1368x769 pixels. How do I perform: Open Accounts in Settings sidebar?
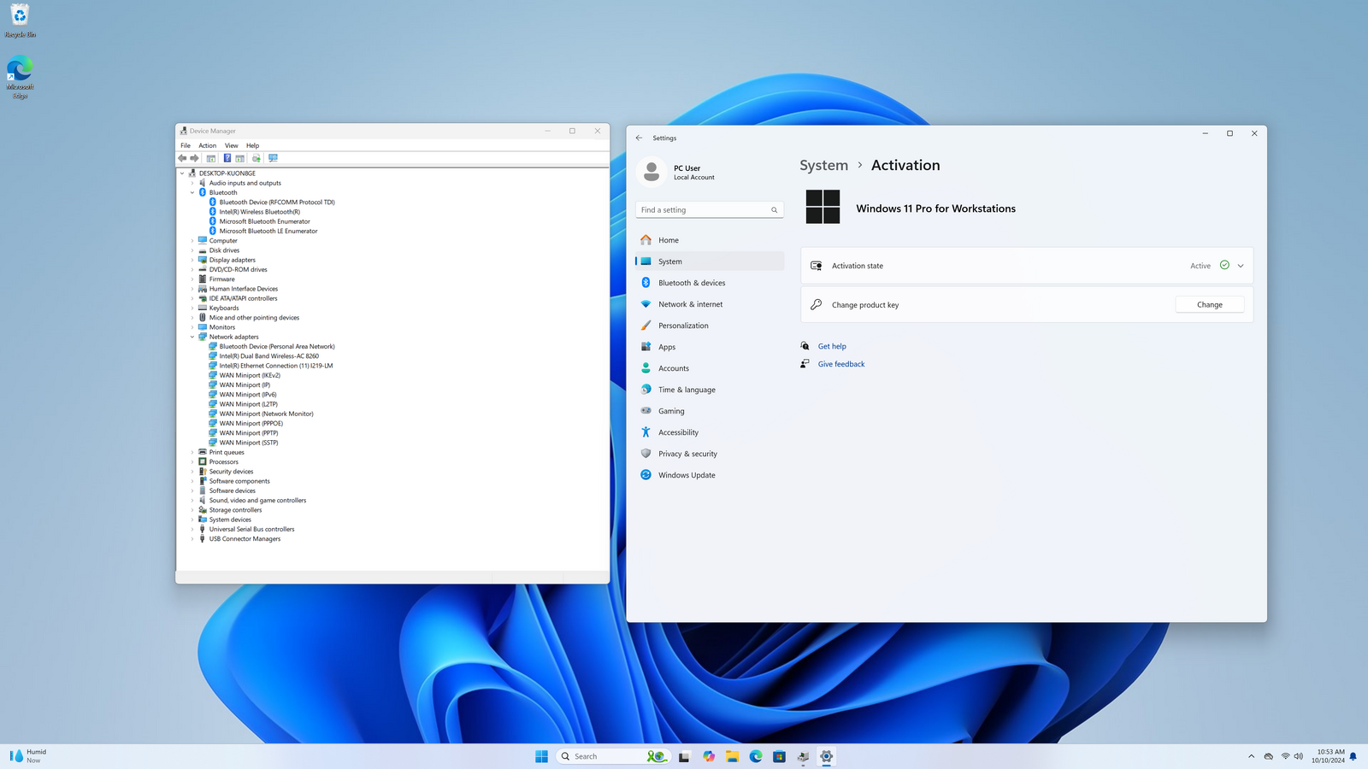710,368
